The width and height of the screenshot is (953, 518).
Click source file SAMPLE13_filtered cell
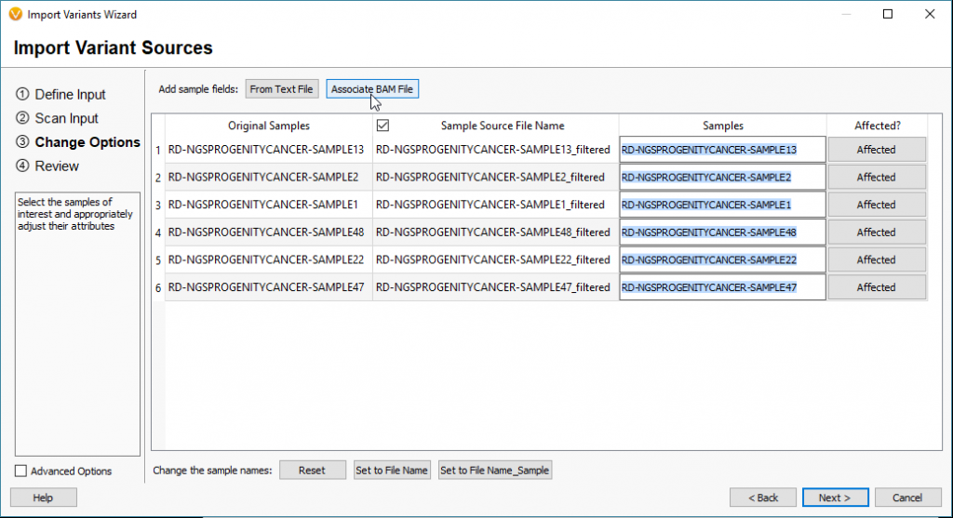click(495, 150)
